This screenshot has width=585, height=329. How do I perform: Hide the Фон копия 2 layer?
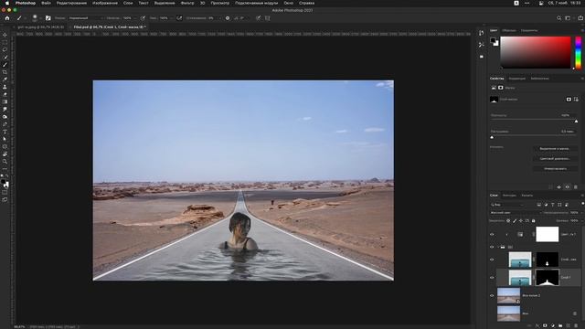coord(492,295)
